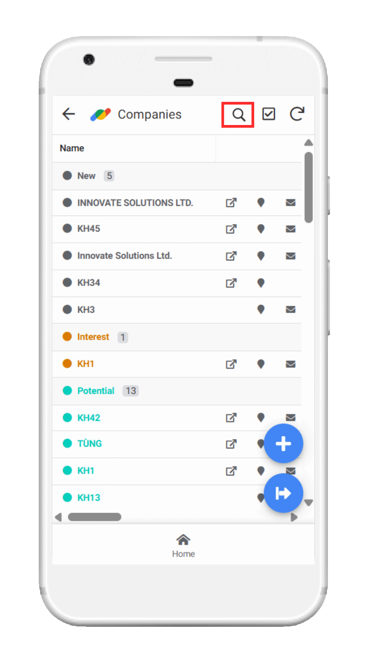Tap the blue plus add button
The image size is (367, 654).
click(283, 443)
